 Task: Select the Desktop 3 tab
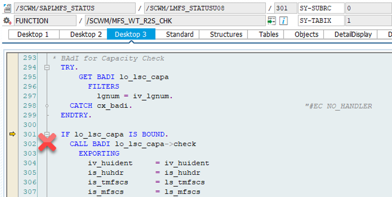point(131,34)
